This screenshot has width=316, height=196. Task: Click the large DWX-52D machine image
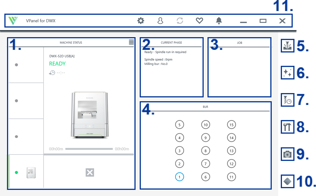[90, 115]
